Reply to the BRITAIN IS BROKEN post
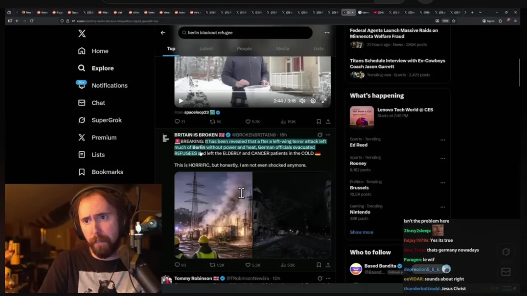 tap(177, 265)
